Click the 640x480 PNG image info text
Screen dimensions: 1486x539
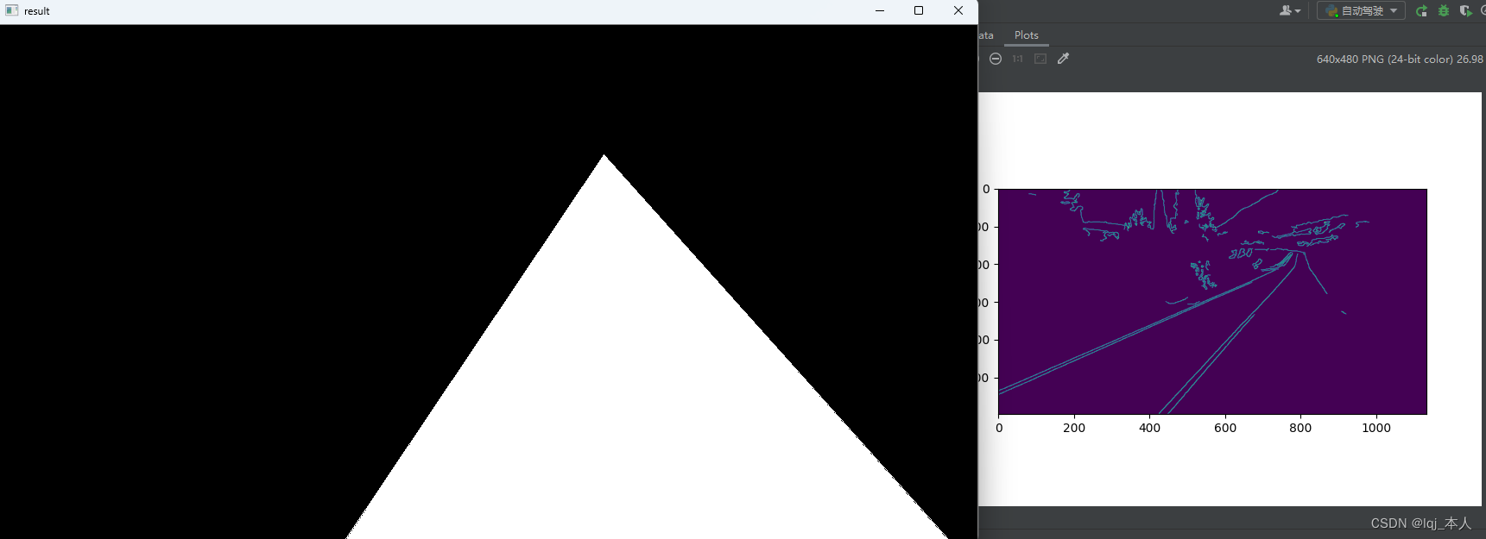pos(1399,60)
